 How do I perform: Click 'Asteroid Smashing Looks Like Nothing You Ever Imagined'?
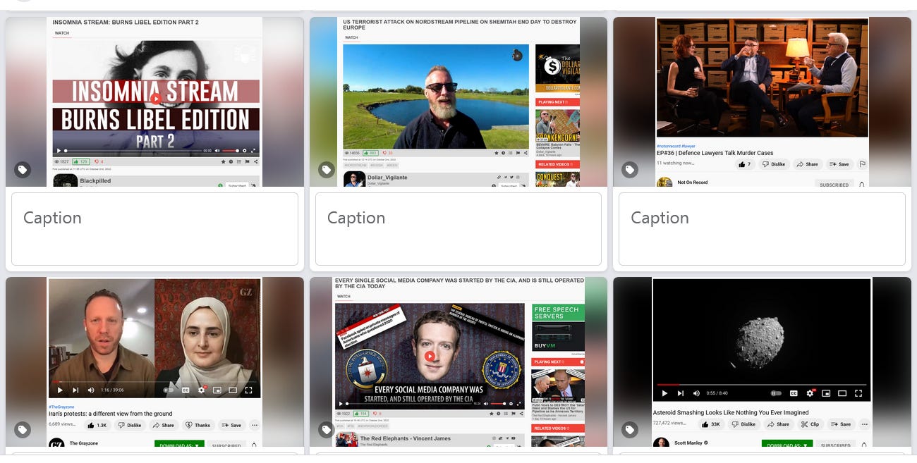coord(731,413)
